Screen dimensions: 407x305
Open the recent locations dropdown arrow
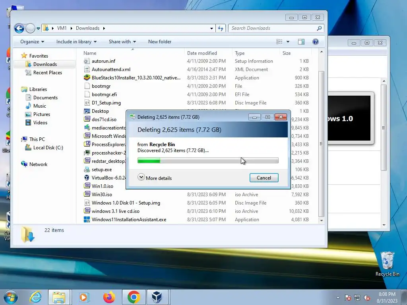(x=38, y=28)
